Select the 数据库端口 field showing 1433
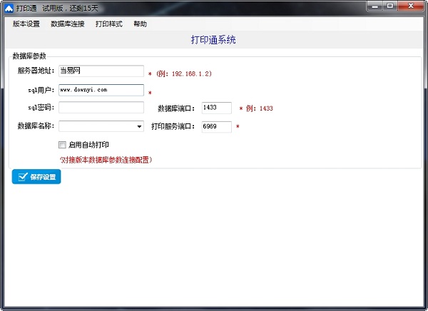This screenshot has width=428, height=311. point(216,108)
